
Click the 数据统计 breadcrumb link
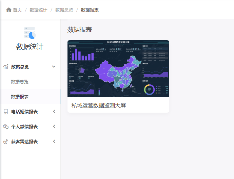38,10
